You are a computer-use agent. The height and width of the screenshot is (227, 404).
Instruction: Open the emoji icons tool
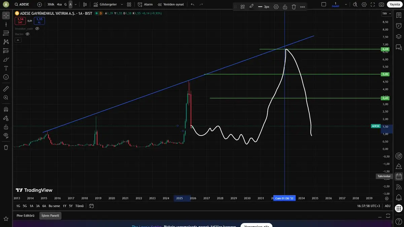6,77
